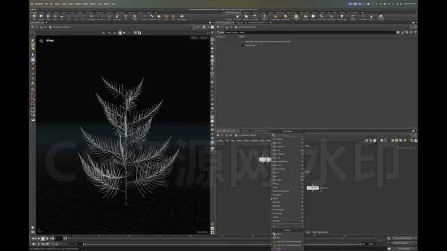The width and height of the screenshot is (447, 251).
Task: Click the highlighted stop button in playbar
Action: coord(43,239)
